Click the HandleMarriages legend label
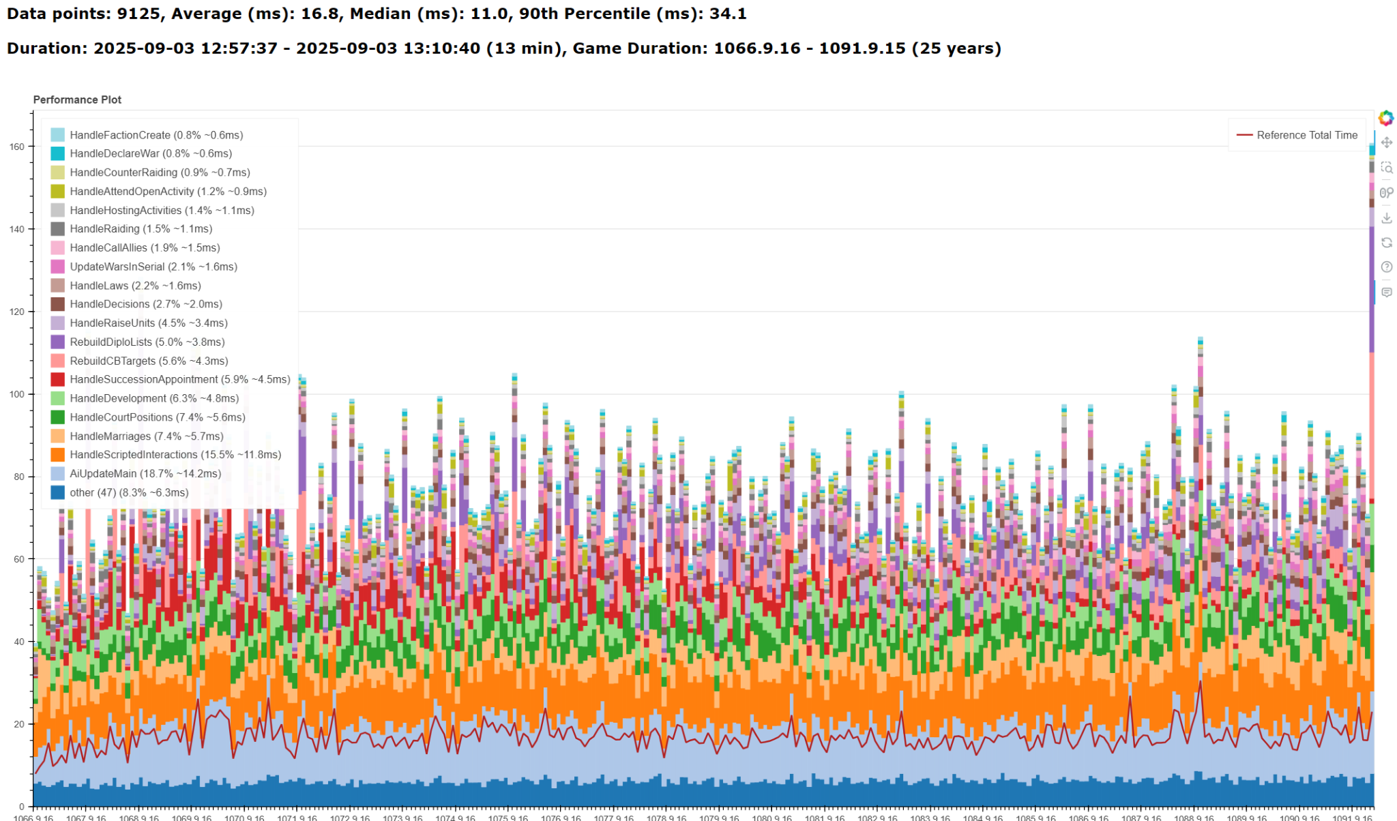This screenshot has width=1397, height=821. pyautogui.click(x=147, y=436)
